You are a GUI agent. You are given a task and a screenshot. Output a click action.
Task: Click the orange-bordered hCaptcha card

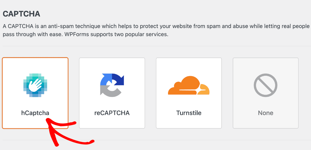(35, 93)
